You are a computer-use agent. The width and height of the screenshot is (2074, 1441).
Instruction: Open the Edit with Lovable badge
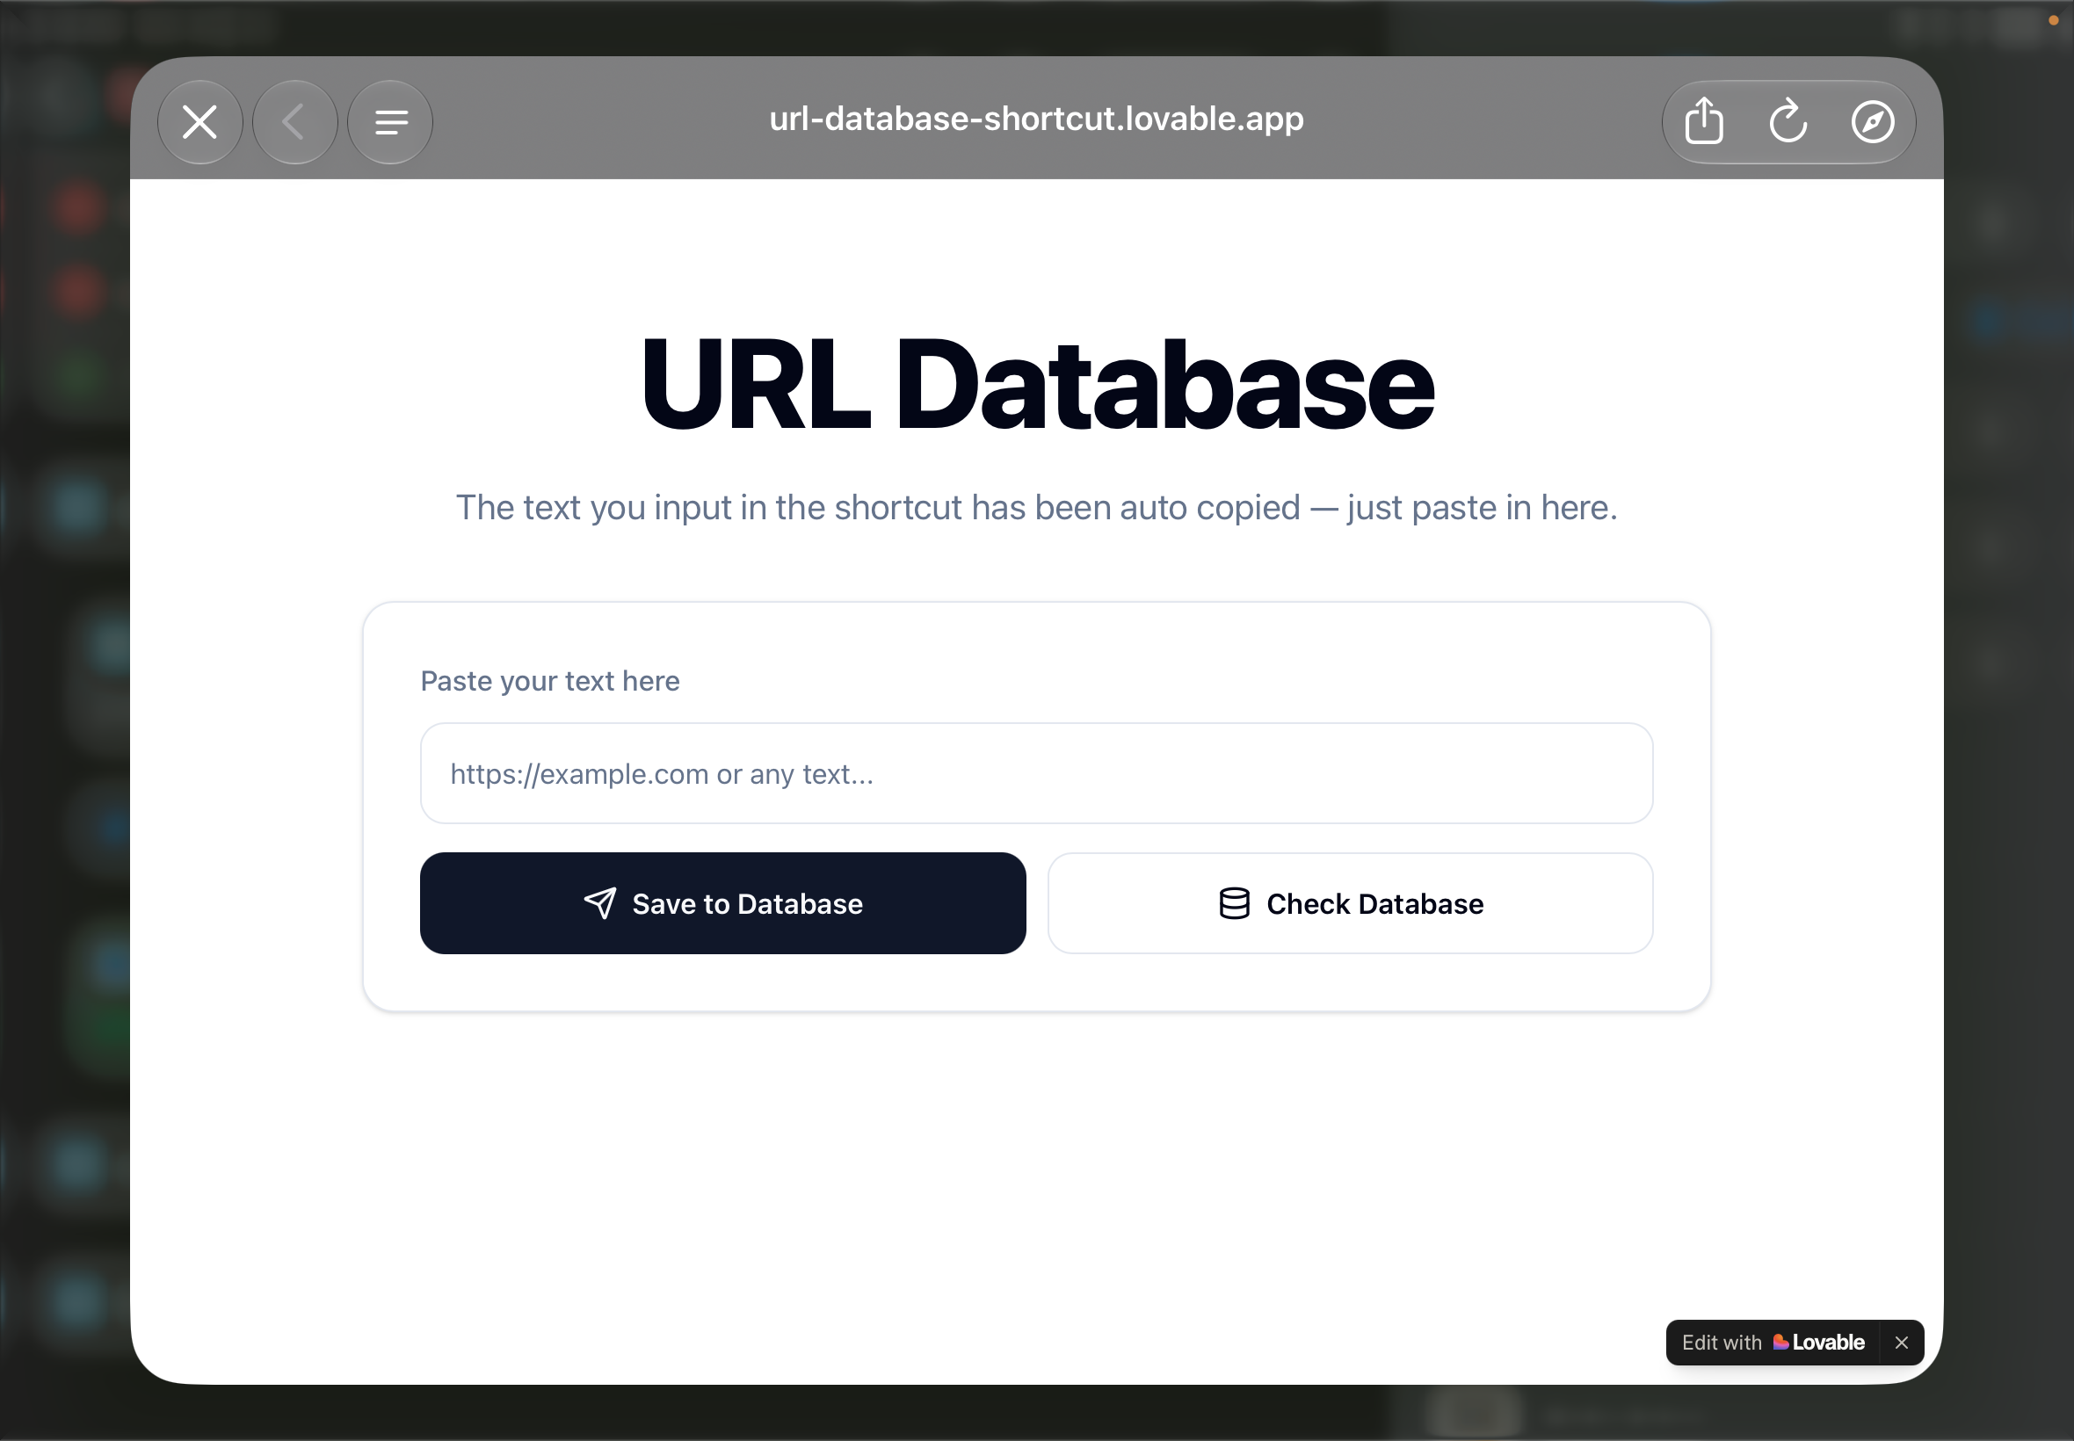tap(1773, 1343)
